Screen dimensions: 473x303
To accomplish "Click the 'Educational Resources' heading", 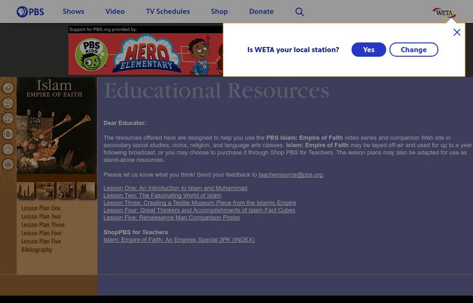I will click(x=216, y=90).
